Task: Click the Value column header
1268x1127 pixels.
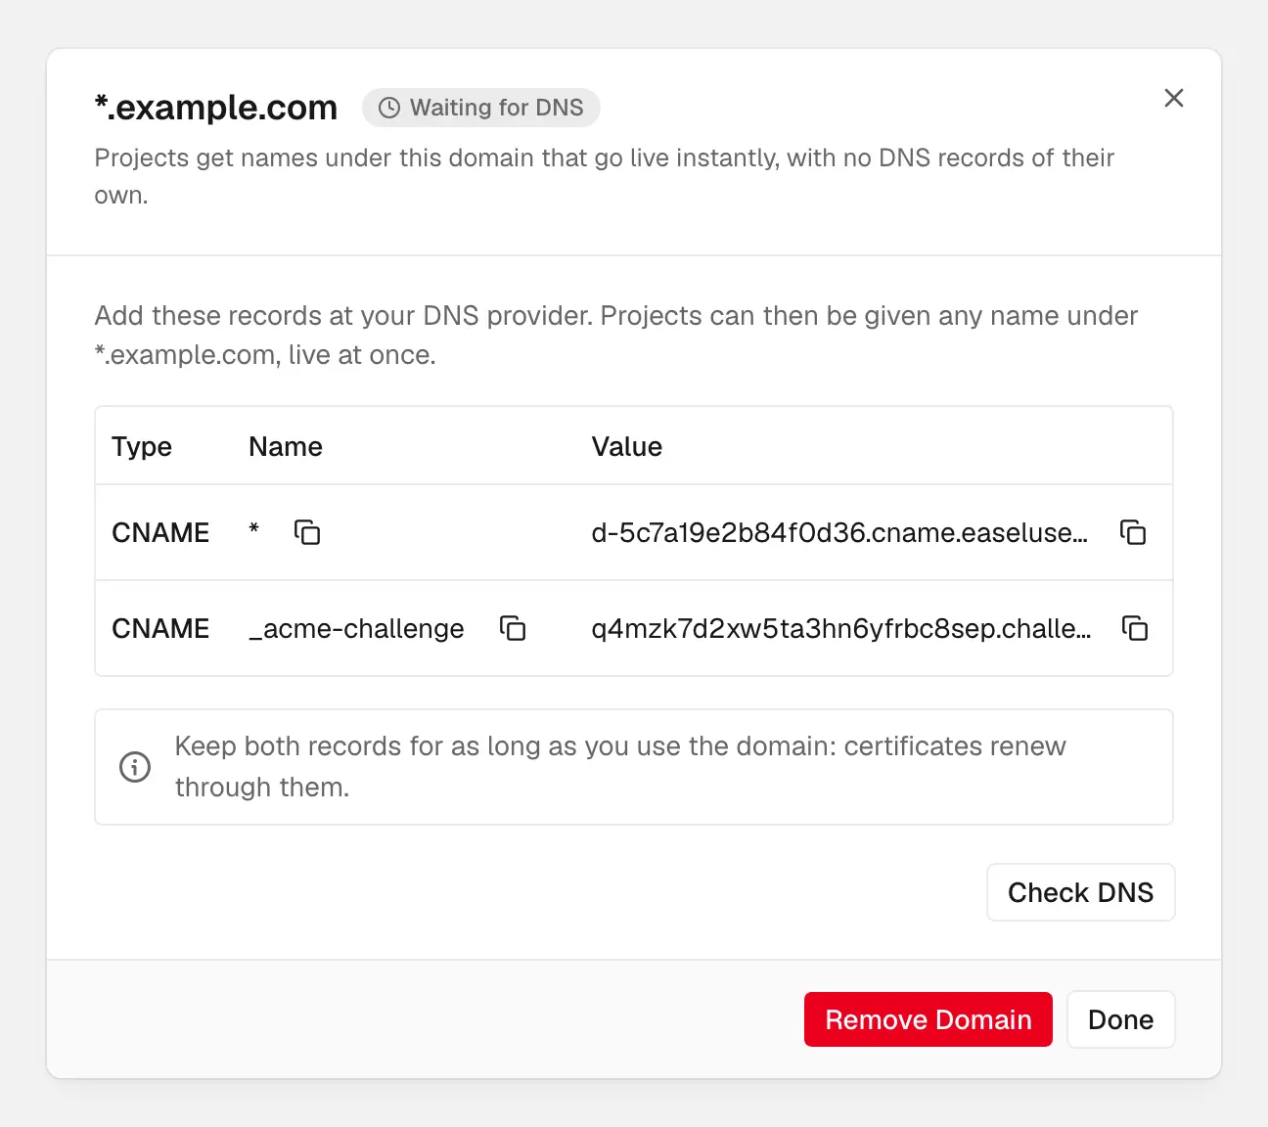Action: pos(627,446)
